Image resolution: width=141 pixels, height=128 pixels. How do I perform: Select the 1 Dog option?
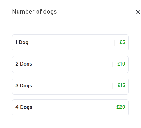tap(70, 43)
